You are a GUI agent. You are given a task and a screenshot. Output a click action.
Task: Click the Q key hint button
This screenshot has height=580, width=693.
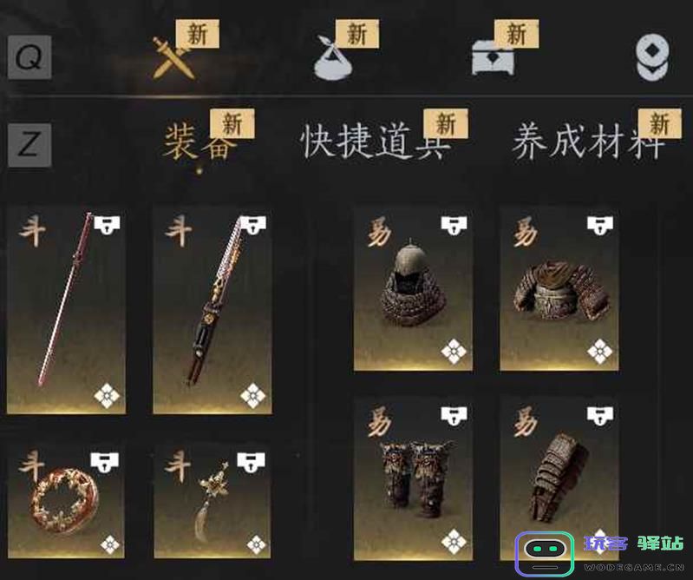[29, 57]
